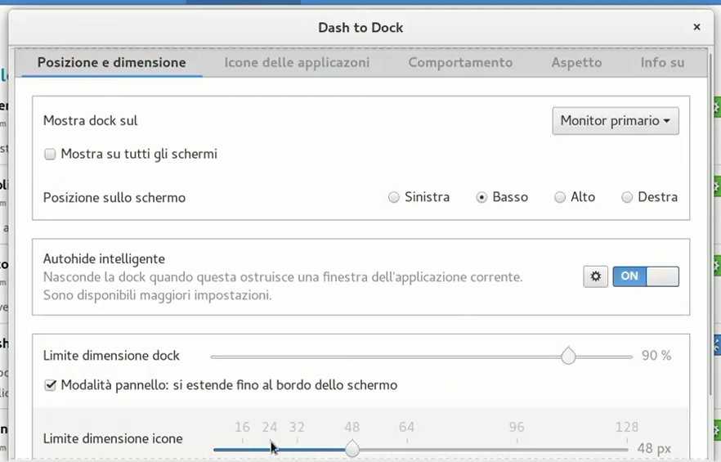Image resolution: width=721 pixels, height=462 pixels.
Task: Switch to Icone delle applicazoni tab
Action: (297, 62)
